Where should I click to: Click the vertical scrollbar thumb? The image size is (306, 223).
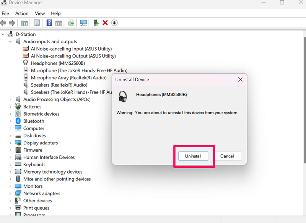[305, 100]
